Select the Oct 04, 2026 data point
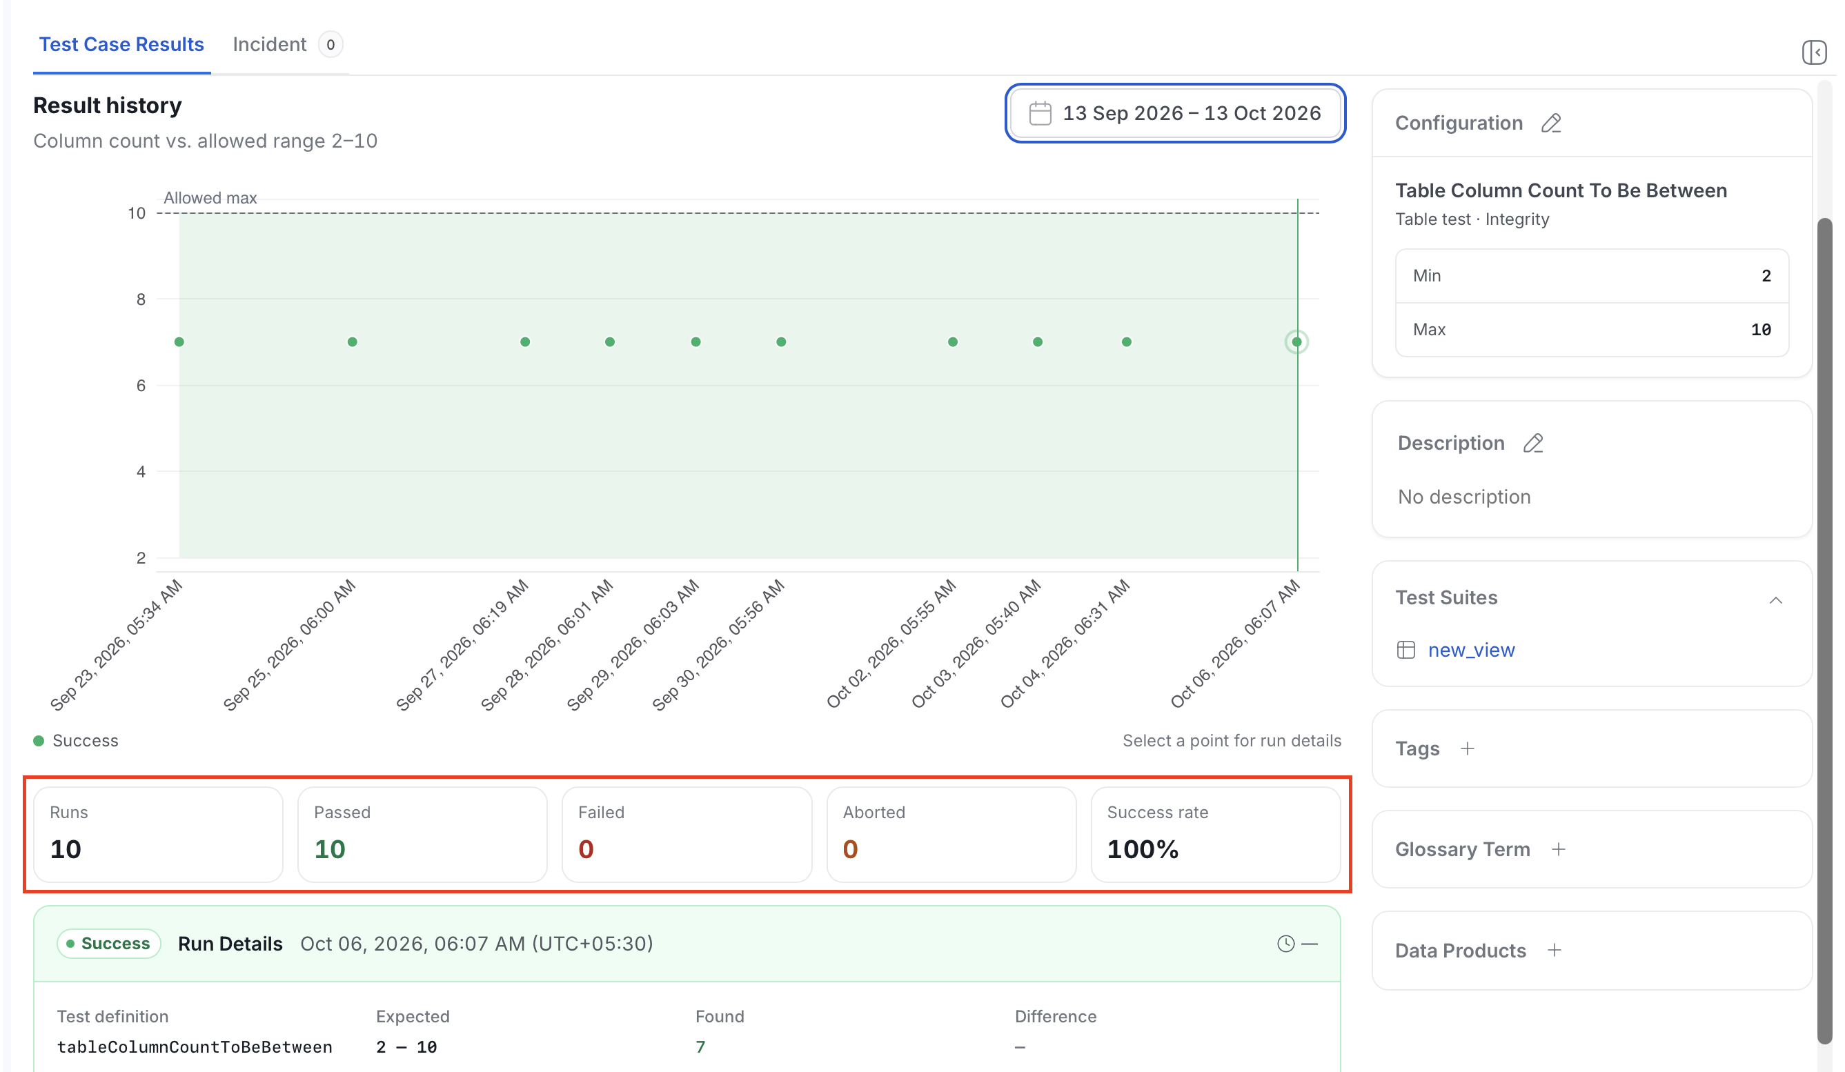This screenshot has height=1072, width=1845. [1126, 341]
